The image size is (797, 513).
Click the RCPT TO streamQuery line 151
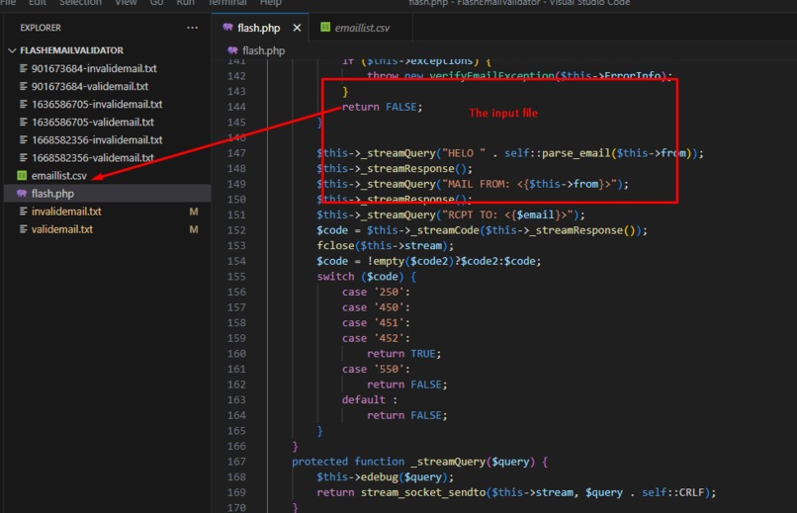tap(451, 214)
